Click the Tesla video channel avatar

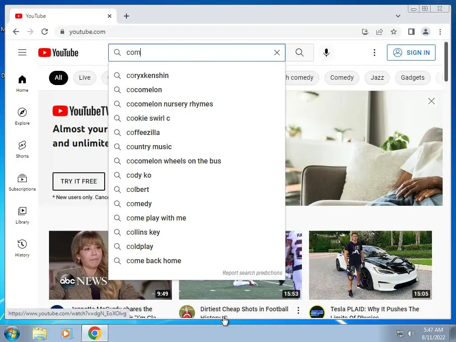[317, 312]
